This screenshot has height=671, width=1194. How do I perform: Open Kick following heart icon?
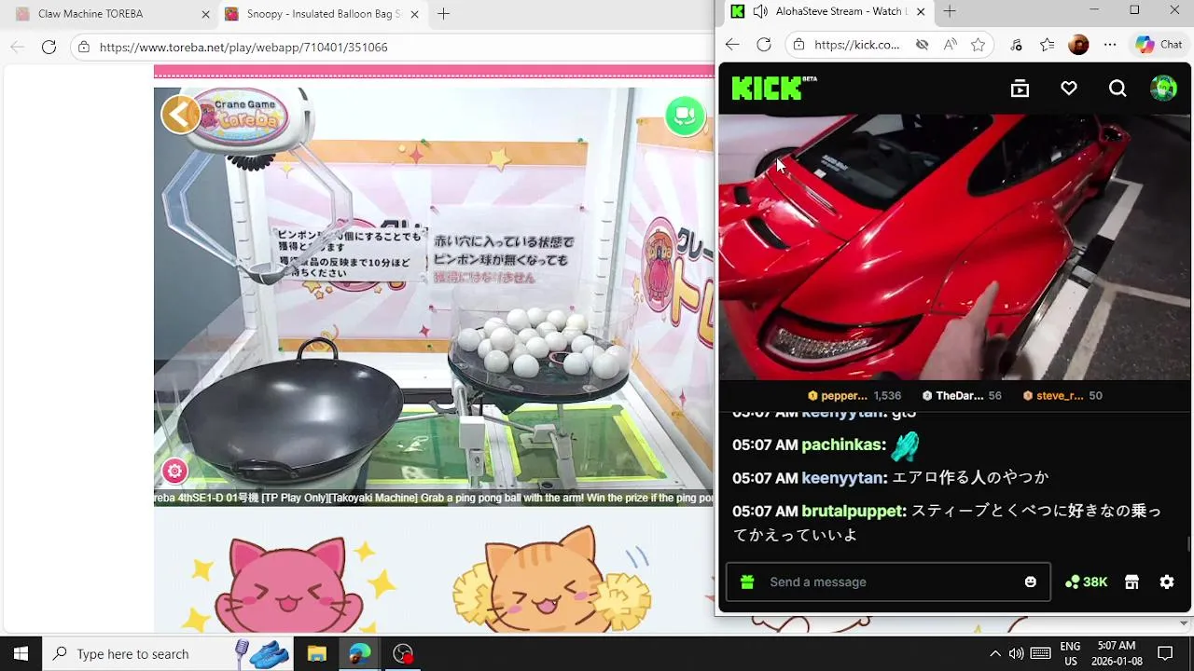[x=1069, y=89]
